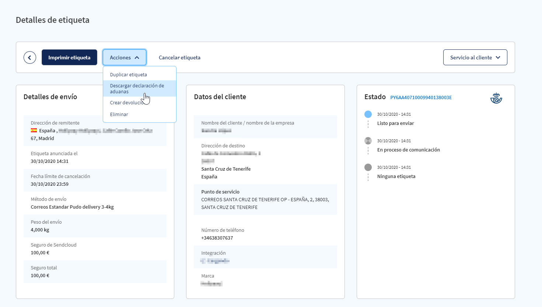Choose Eliminar from Acciones menu
Screen dimensions: 542x307
pyautogui.click(x=140, y=114)
